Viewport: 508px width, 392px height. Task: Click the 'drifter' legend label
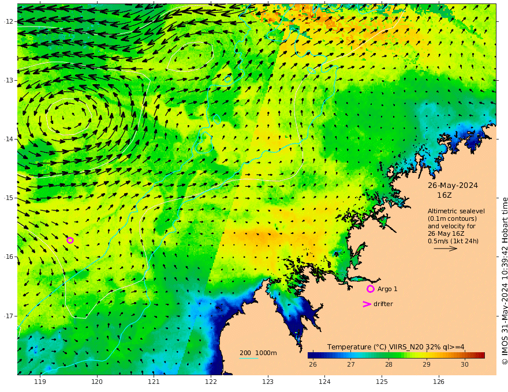383,304
